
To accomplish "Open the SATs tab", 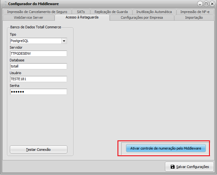I will [x=81, y=12].
